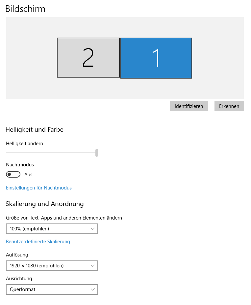Select the blue monitor 1 rectangle
The height and width of the screenshot is (305, 251).
click(x=156, y=58)
